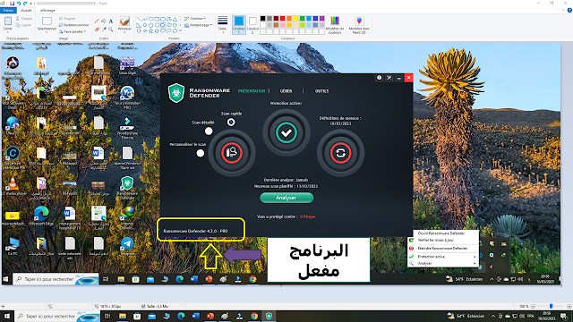Open the Sélectionner dropdown arrow
The image size is (573, 322).
pos(47,32)
